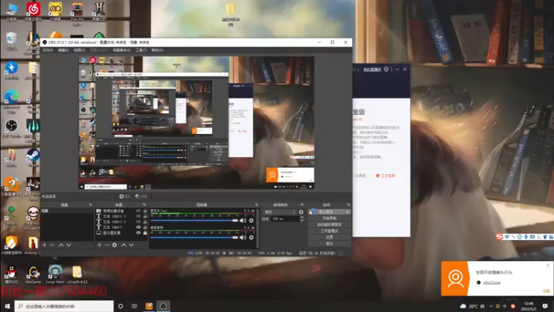Viewport: 554px width, 312px height.
Task: Decrease the transition duration with the down arrow
Action: (x=302, y=220)
